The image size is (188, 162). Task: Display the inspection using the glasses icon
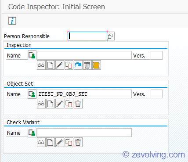41,65
